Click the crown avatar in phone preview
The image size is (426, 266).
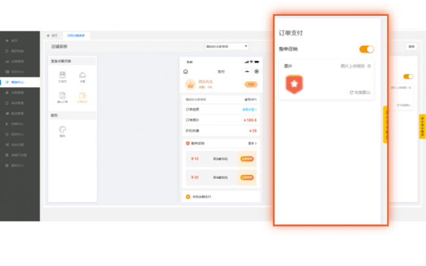pos(191,85)
